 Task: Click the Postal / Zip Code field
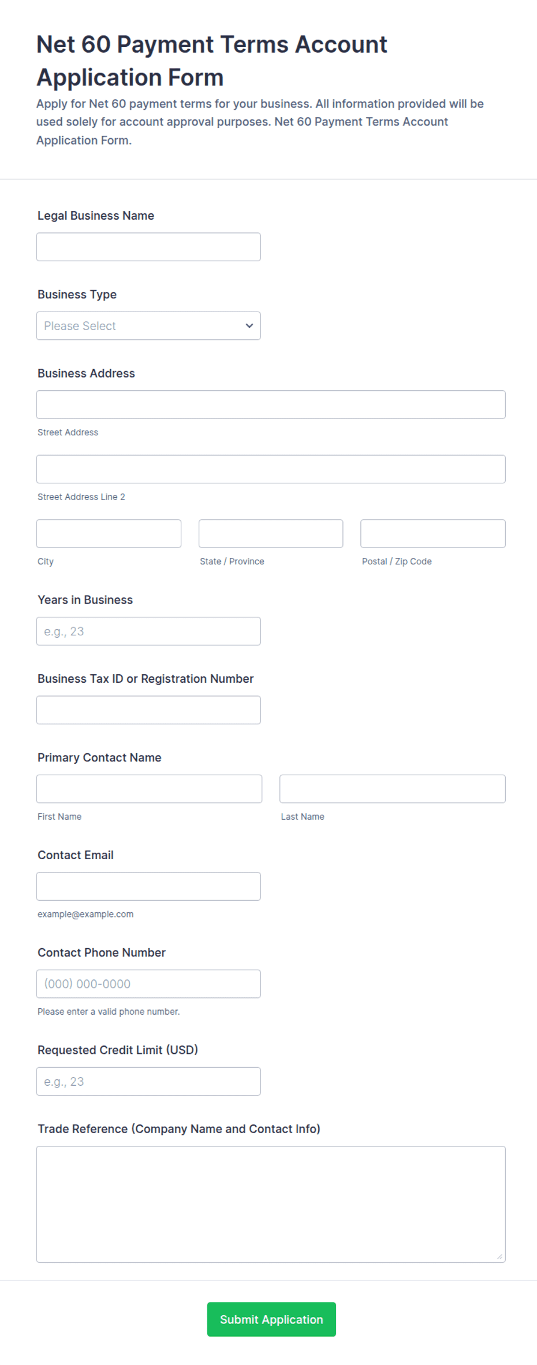tap(433, 534)
